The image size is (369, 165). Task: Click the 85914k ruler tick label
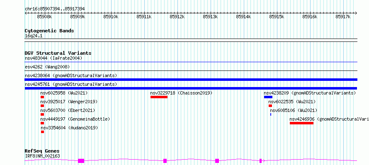tap(243, 17)
